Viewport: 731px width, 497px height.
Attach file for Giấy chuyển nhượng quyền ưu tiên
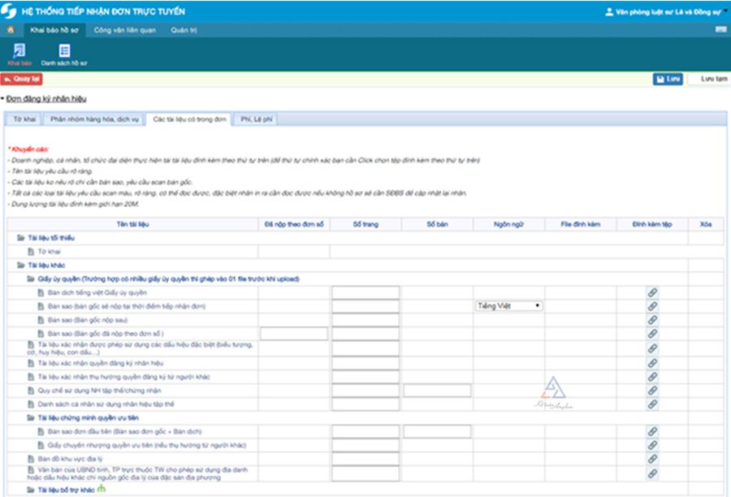tap(652, 445)
